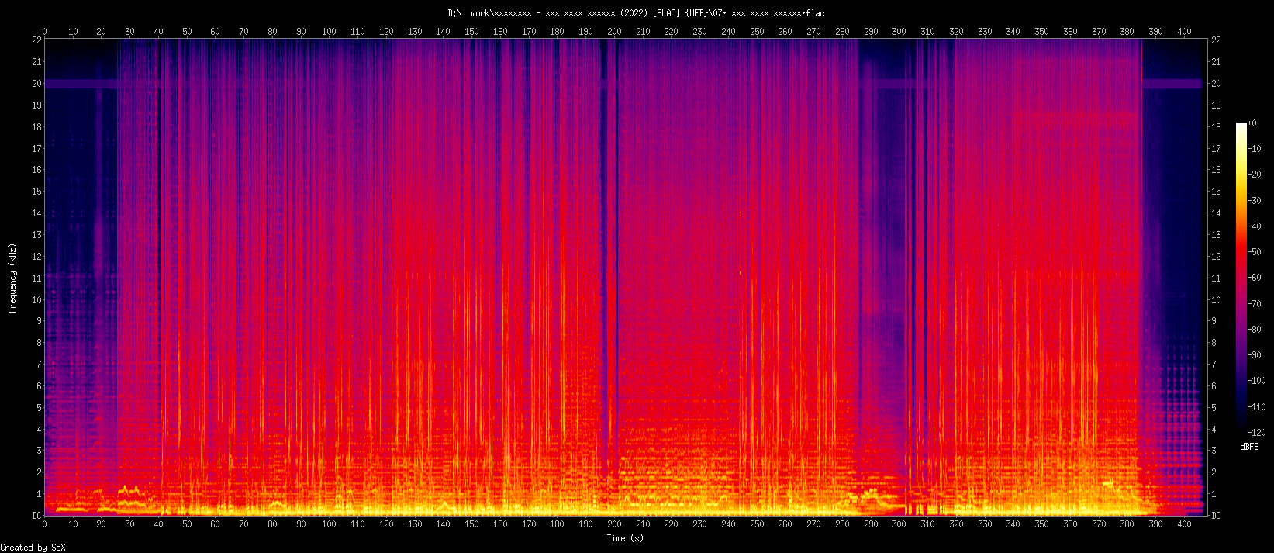This screenshot has width=1274, height=553.
Task: Click the '-20' value on dBFS scale
Action: point(1255,175)
